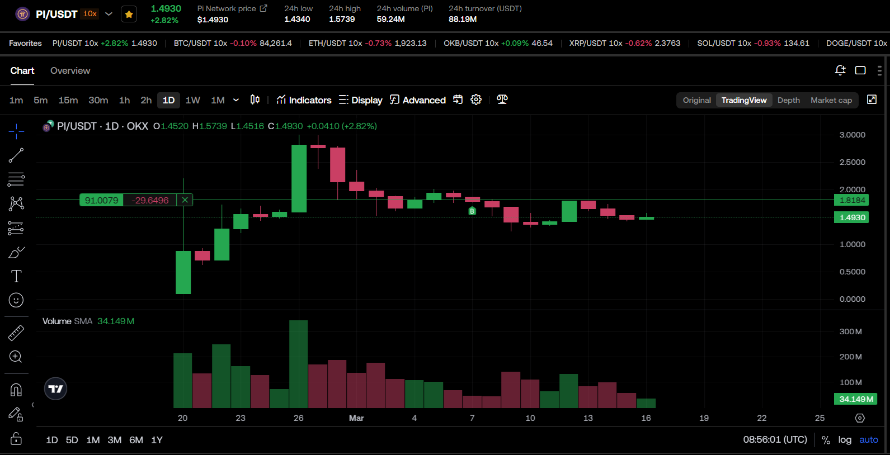The width and height of the screenshot is (890, 455).
Task: Select the ruler measure tool
Action: click(16, 333)
